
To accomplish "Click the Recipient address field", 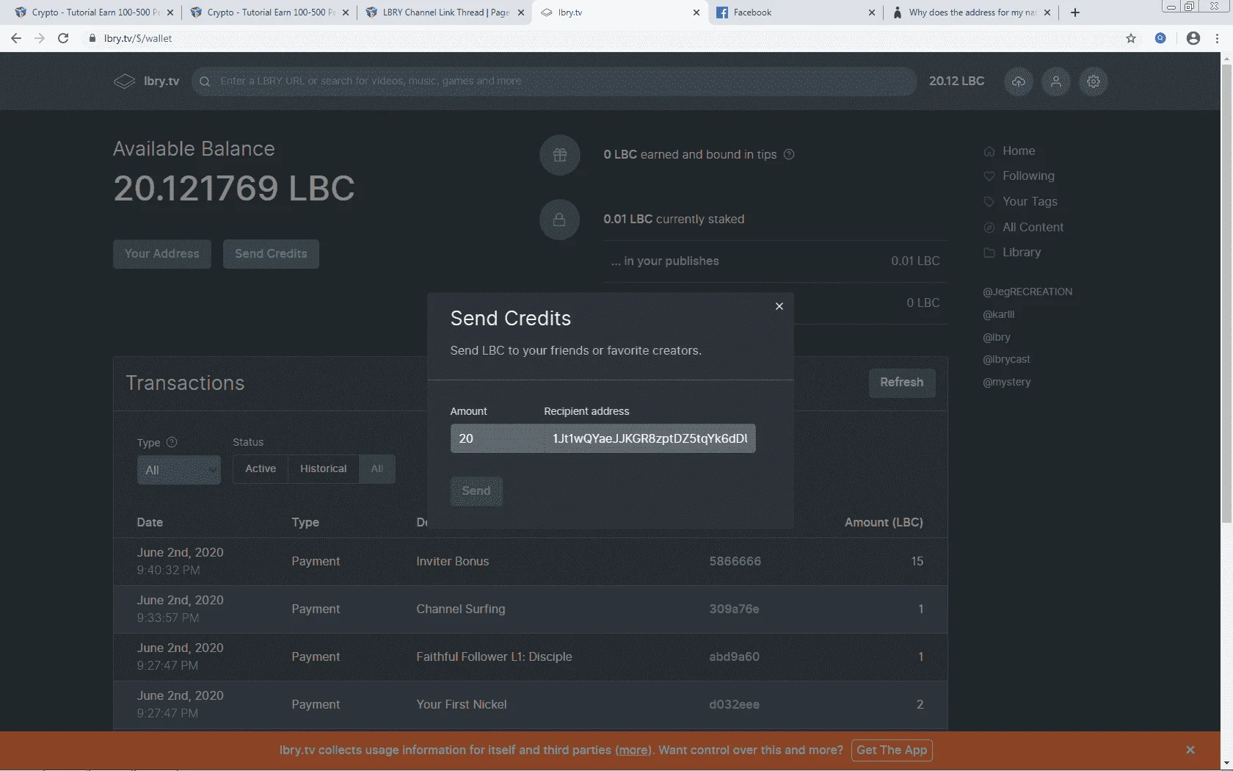I will pyautogui.click(x=650, y=438).
